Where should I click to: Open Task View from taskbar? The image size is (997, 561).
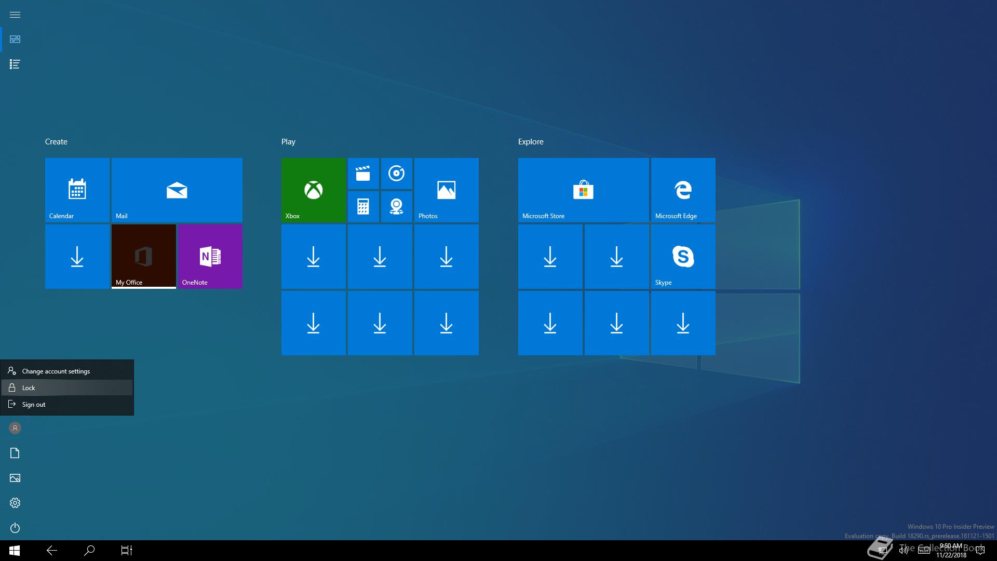click(127, 551)
